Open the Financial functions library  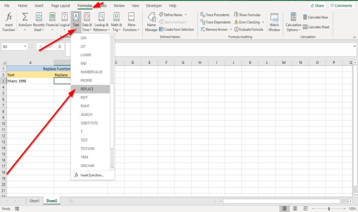tap(52, 22)
